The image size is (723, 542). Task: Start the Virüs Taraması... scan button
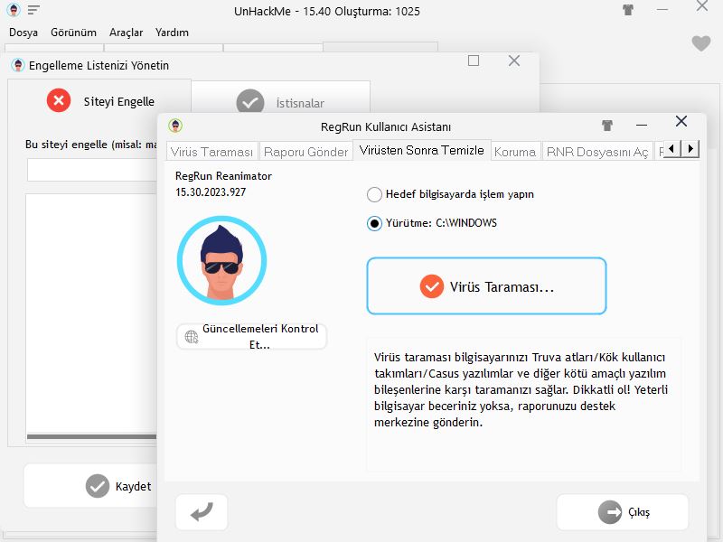[x=486, y=286]
